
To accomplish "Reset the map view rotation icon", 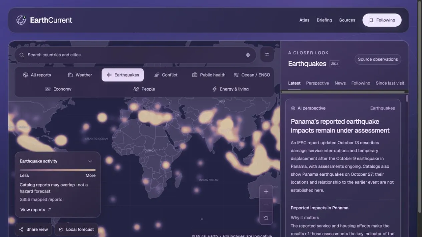I will [x=266, y=218].
